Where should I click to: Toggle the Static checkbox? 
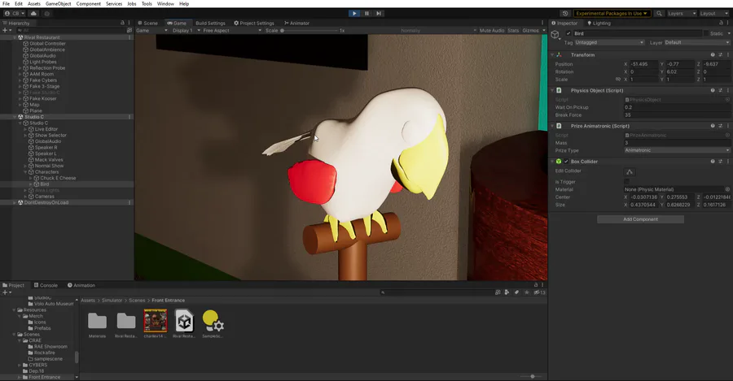pos(706,33)
